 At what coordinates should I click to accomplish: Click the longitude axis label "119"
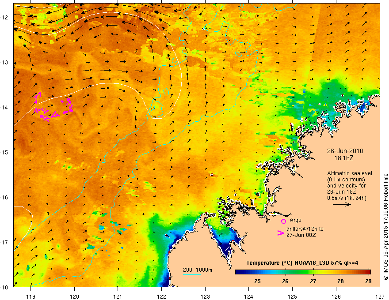31,296
